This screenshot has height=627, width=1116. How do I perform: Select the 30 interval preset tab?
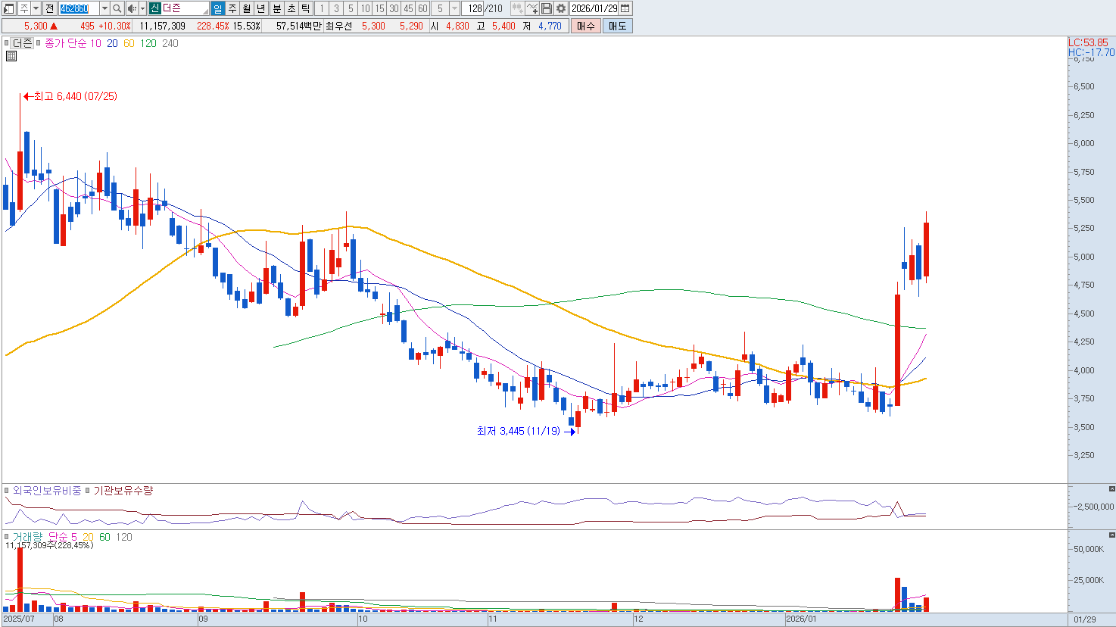394,8
